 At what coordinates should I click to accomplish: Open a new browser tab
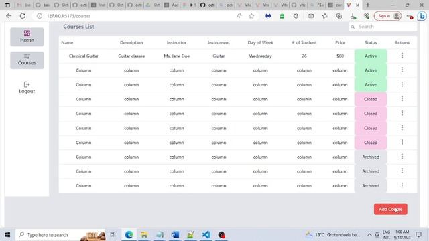(x=368, y=5)
